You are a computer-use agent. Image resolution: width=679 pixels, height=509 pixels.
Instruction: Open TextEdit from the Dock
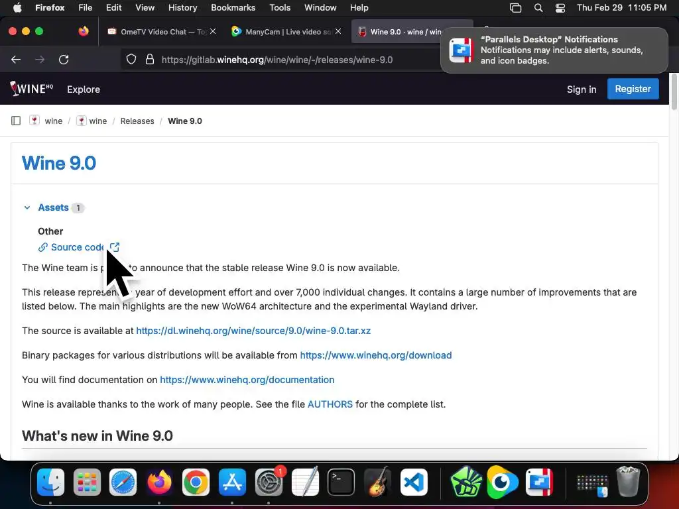(305, 482)
